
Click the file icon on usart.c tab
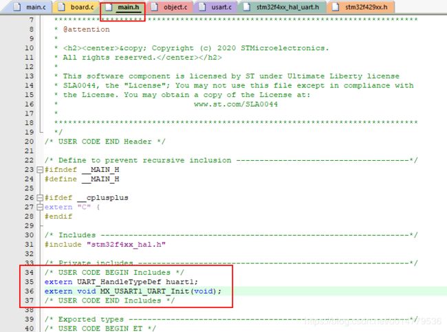pos(202,7)
